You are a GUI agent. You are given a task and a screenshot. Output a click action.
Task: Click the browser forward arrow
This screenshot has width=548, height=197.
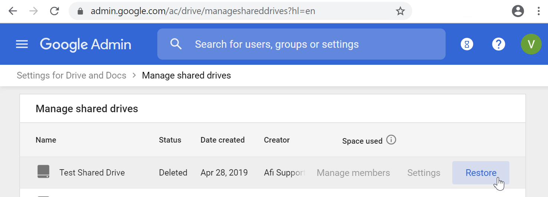pos(34,11)
